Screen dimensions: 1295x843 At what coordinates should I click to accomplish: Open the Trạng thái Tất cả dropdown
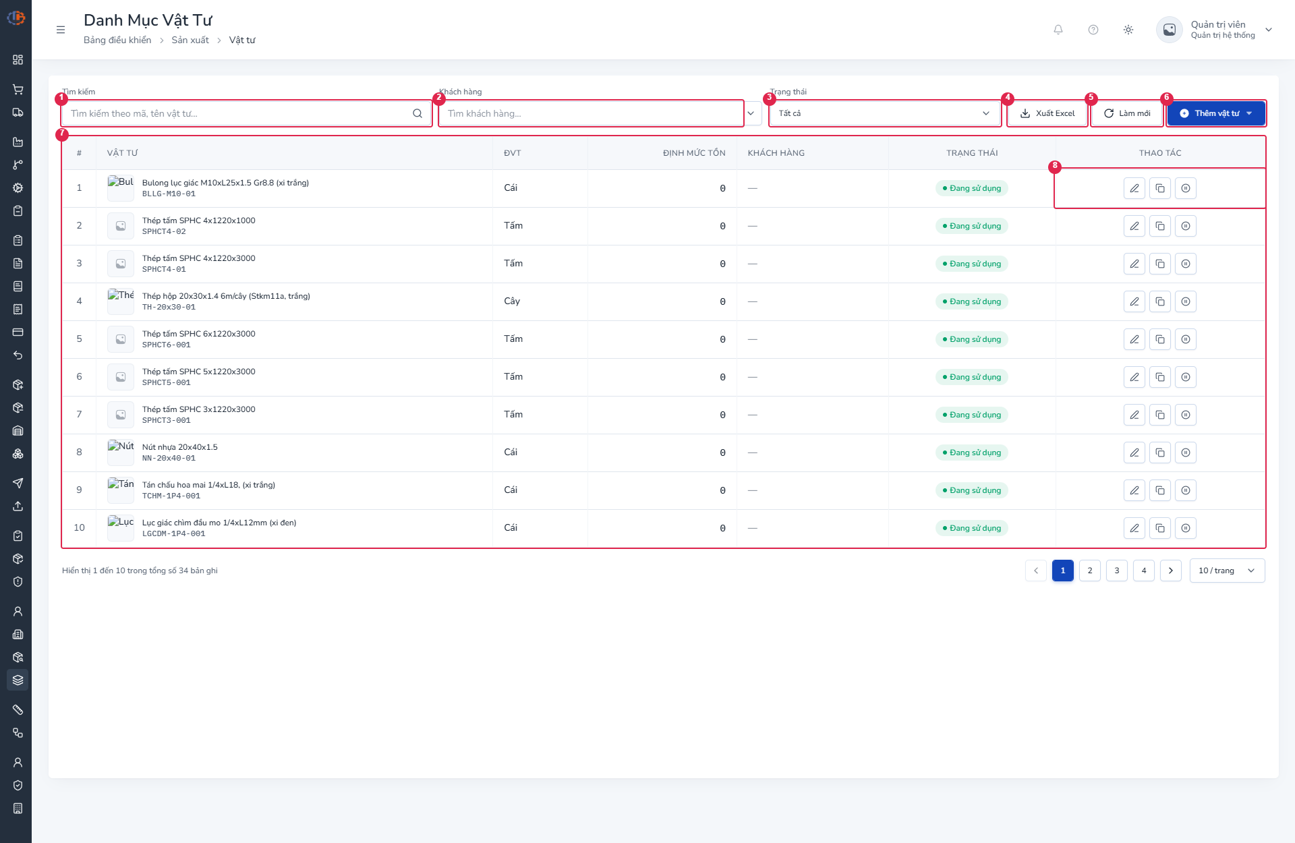click(884, 113)
